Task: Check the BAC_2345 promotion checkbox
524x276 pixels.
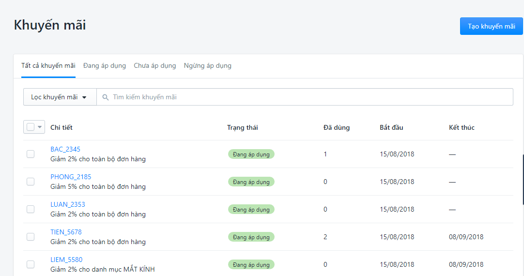Action: coord(31,154)
